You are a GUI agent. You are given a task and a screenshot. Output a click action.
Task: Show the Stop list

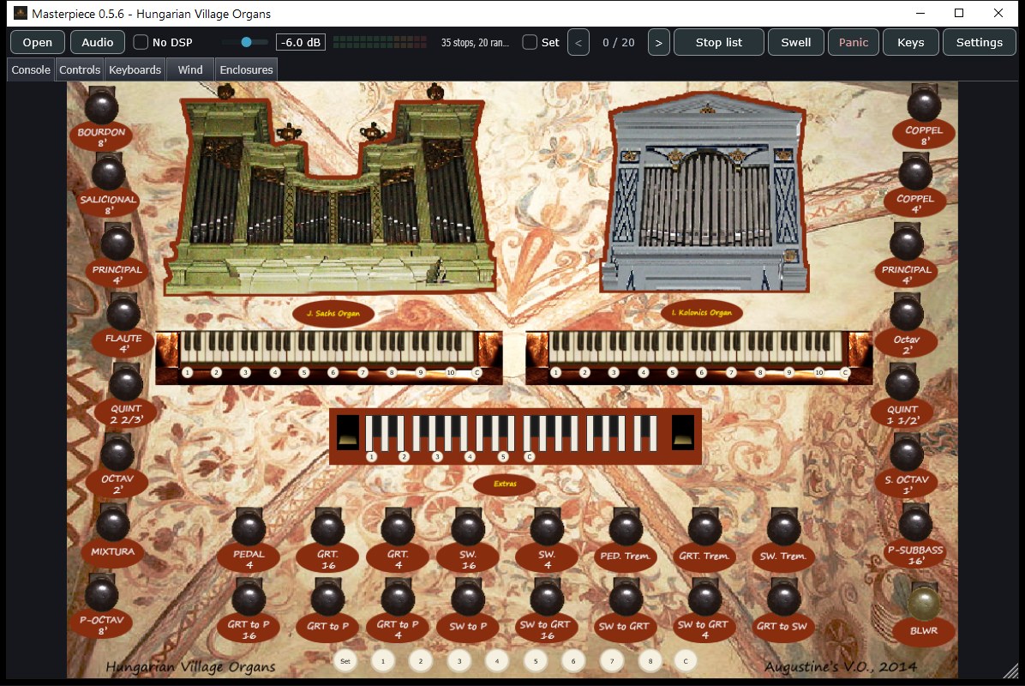click(x=718, y=42)
